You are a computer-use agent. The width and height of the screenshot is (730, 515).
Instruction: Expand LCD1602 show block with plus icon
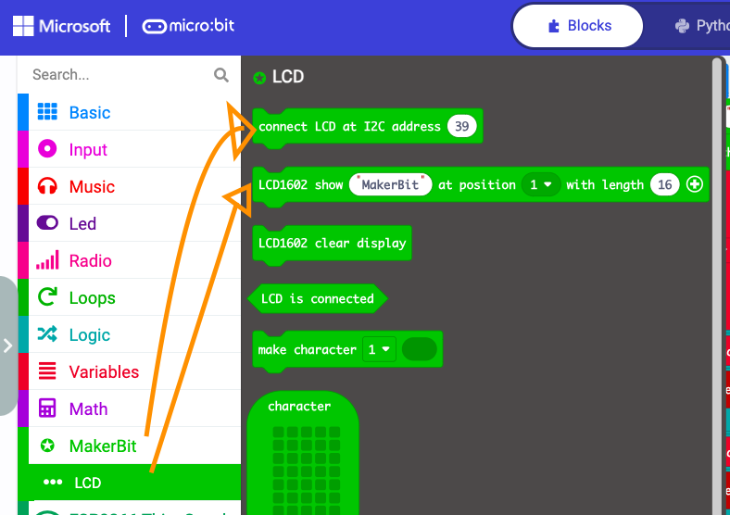[x=695, y=184]
